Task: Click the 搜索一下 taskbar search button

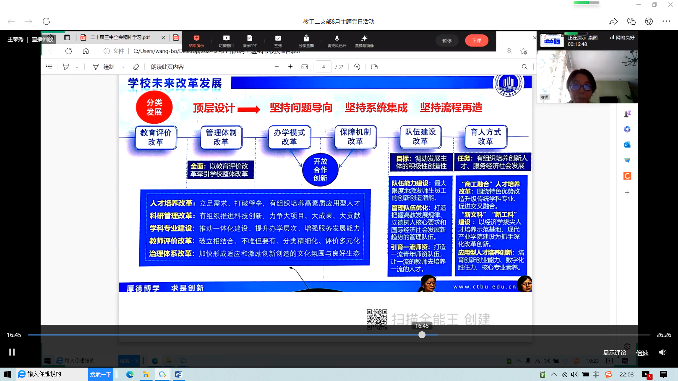Action: pos(100,374)
